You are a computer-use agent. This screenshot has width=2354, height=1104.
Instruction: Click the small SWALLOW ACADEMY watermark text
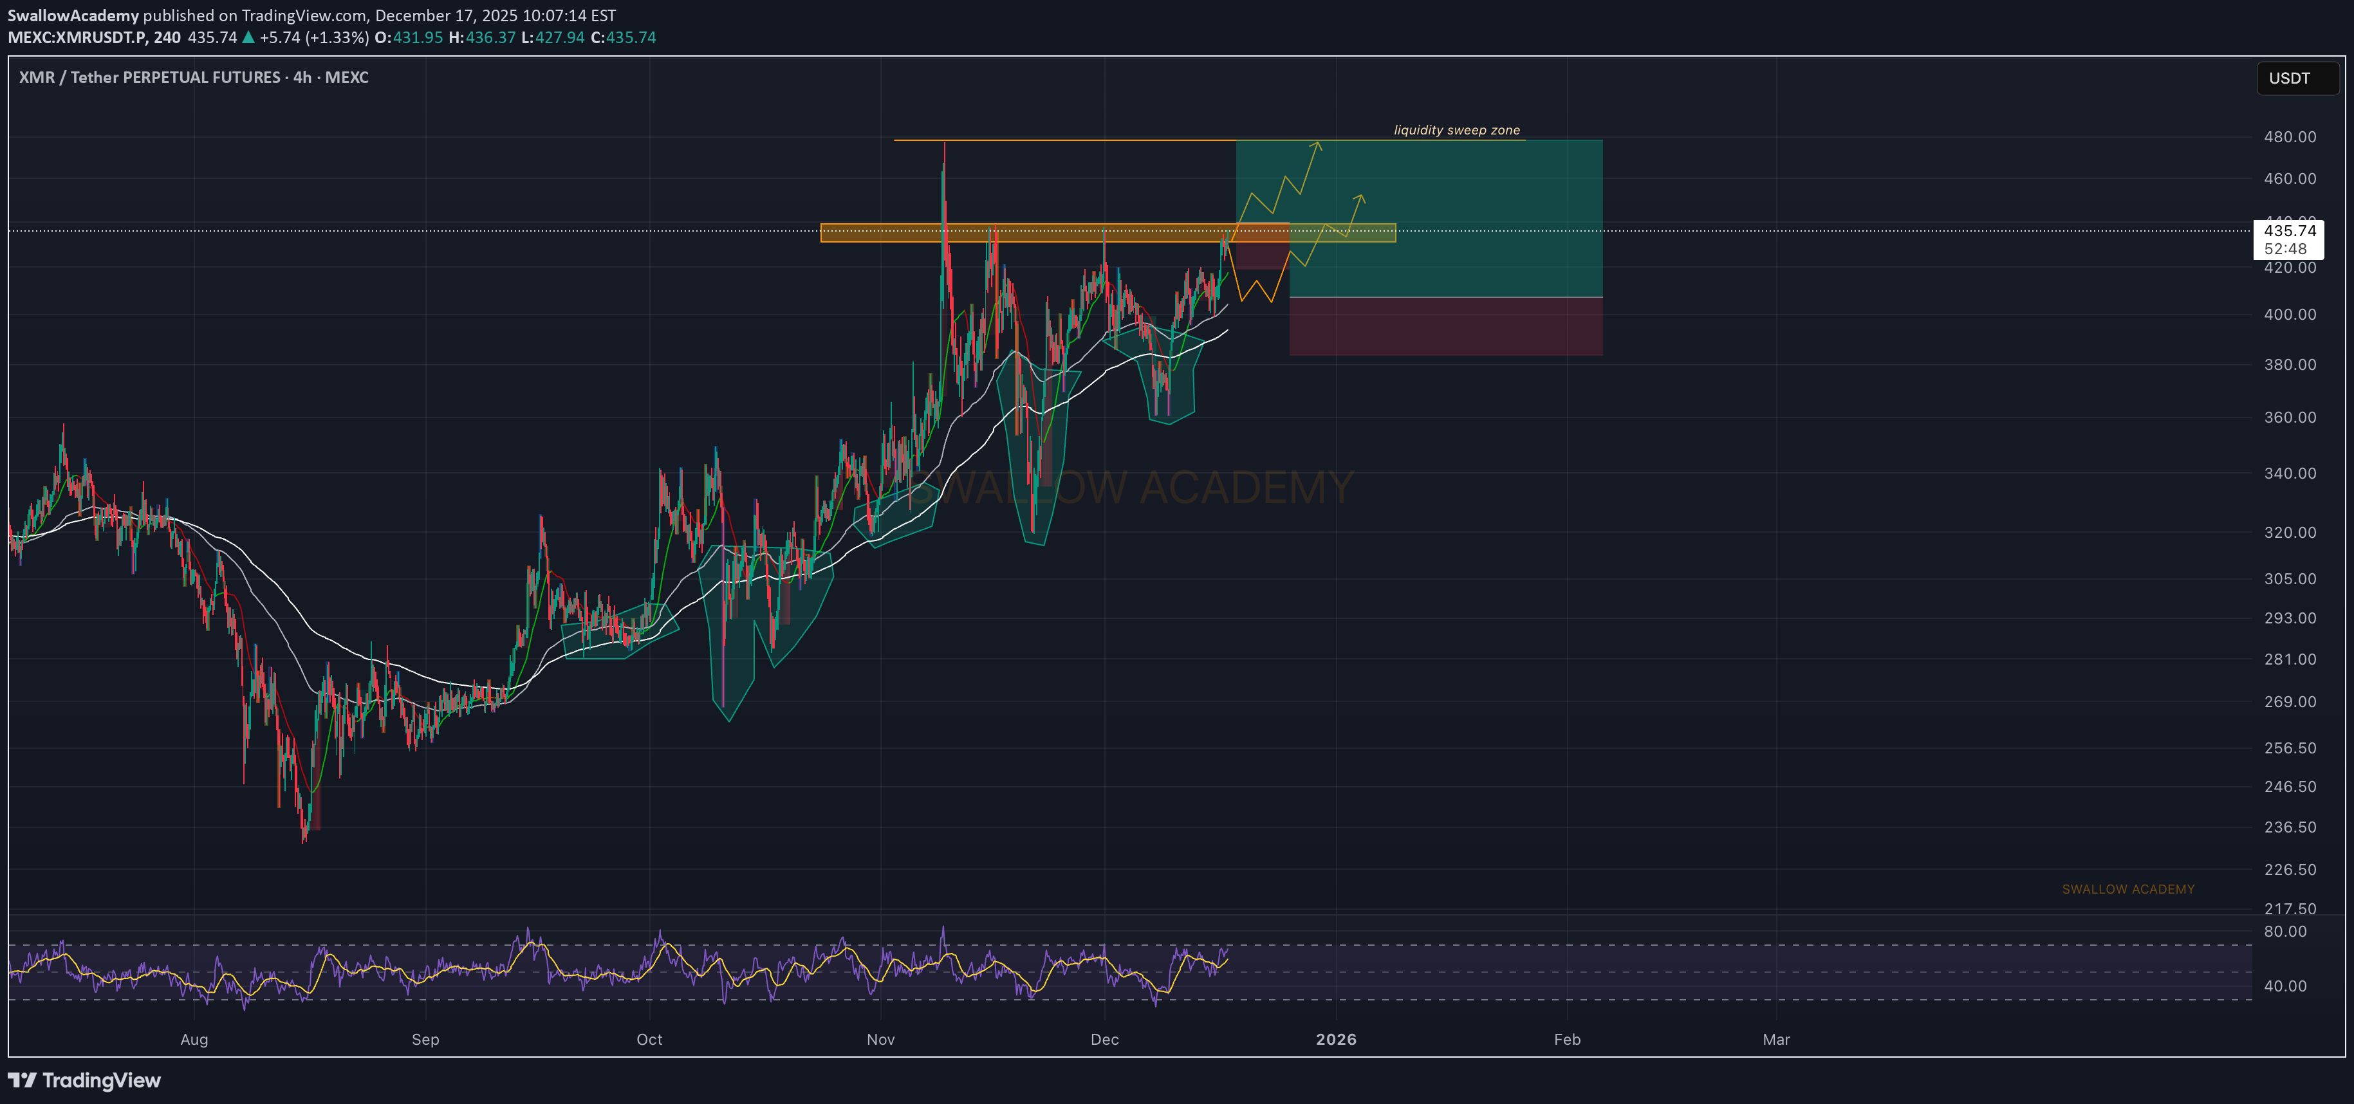[x=2127, y=889]
